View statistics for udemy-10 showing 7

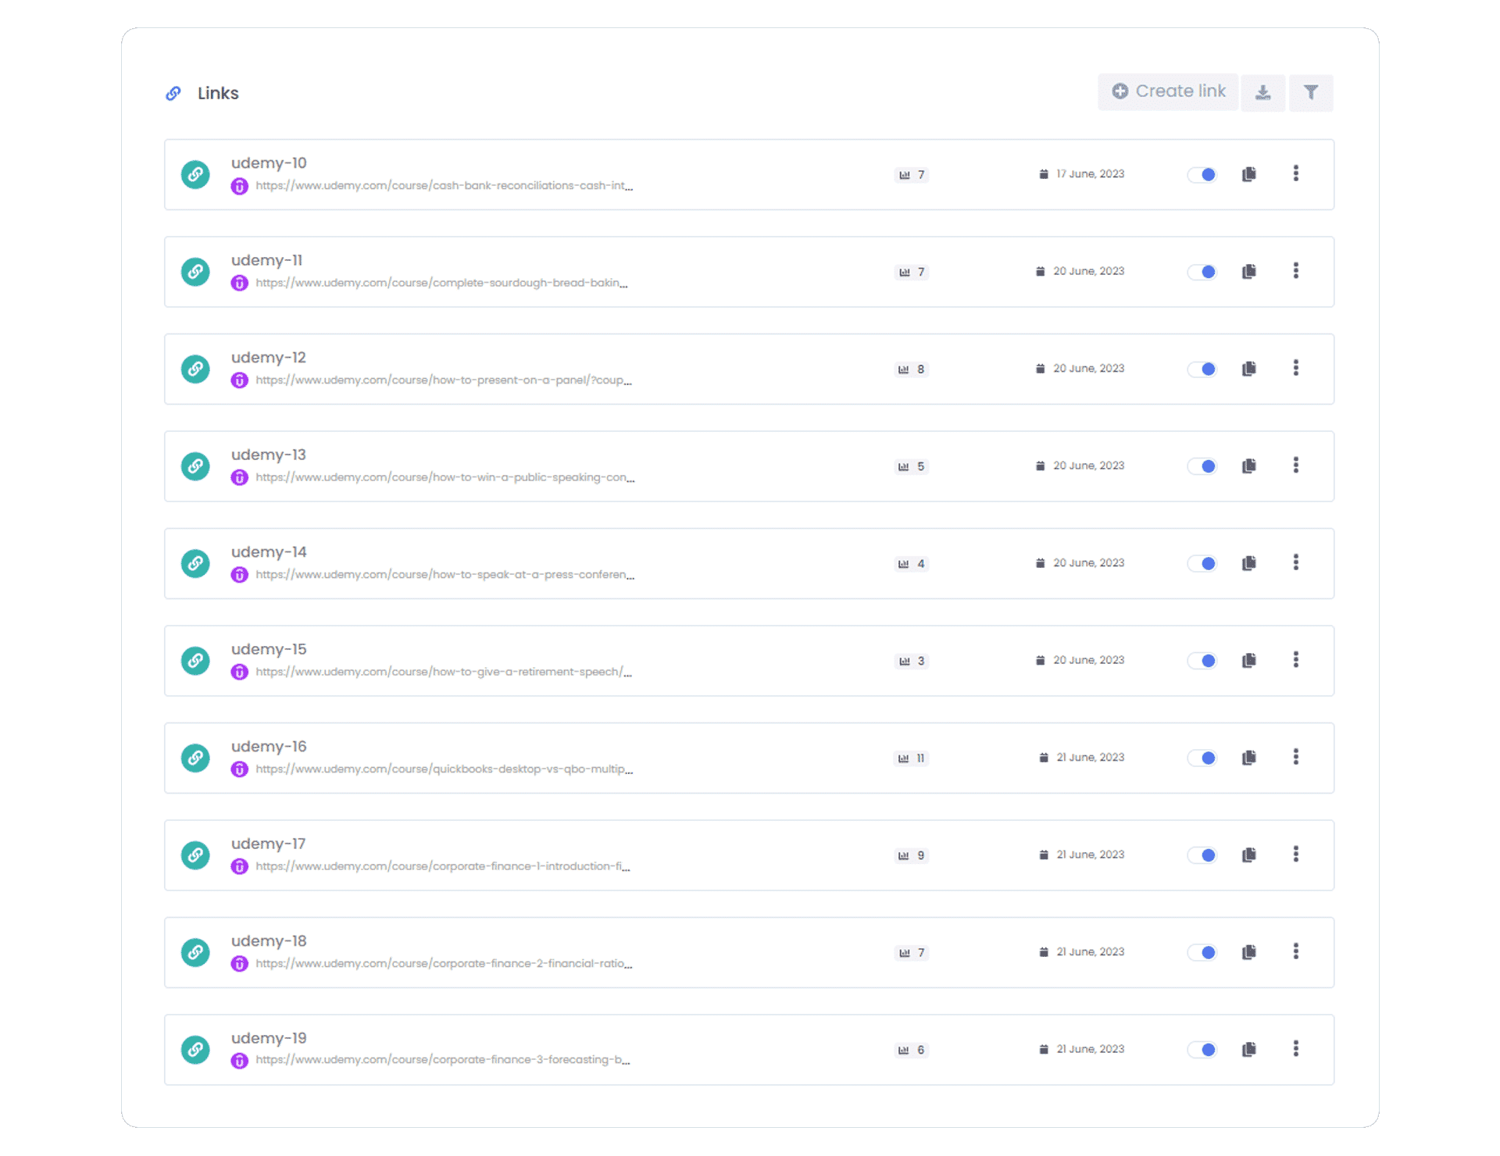912,175
